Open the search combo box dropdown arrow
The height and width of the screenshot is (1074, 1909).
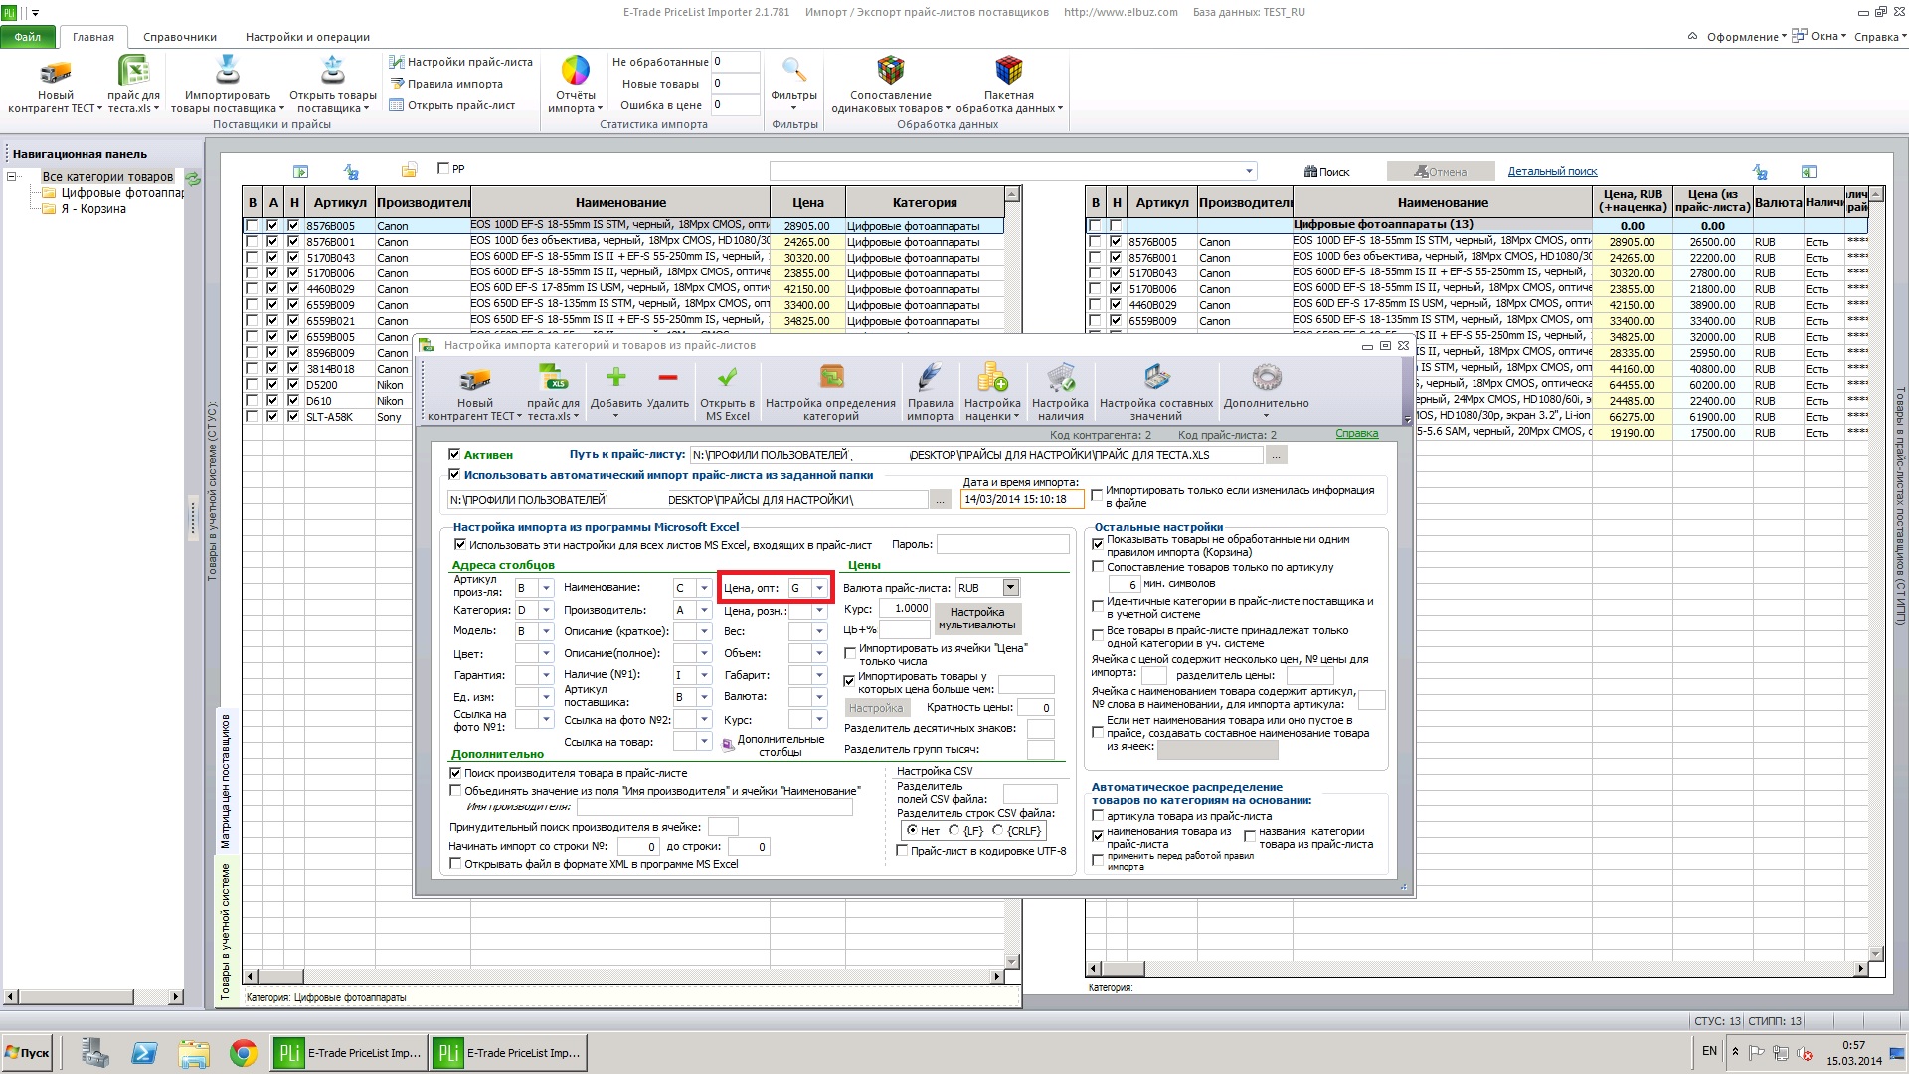coord(1249,171)
